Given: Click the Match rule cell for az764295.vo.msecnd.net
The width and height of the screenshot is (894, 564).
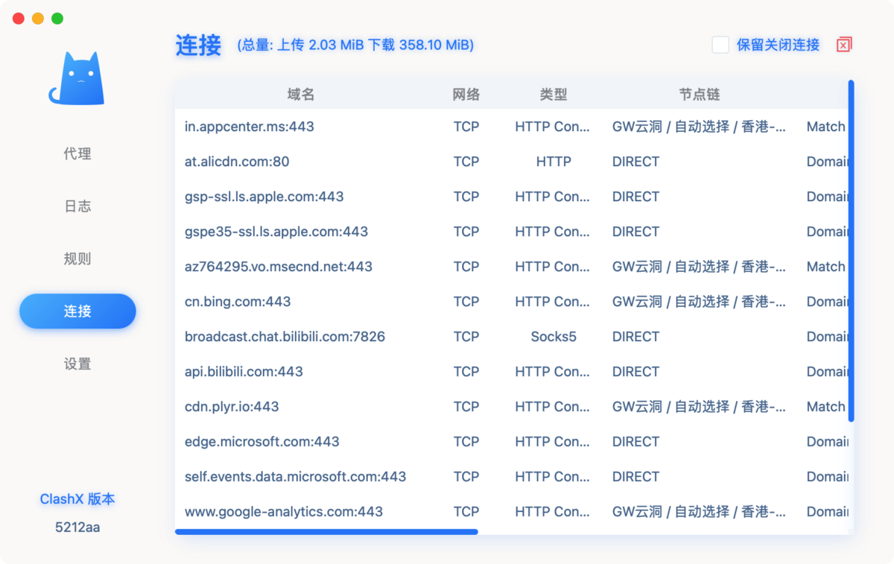Looking at the screenshot, I should click(x=826, y=267).
